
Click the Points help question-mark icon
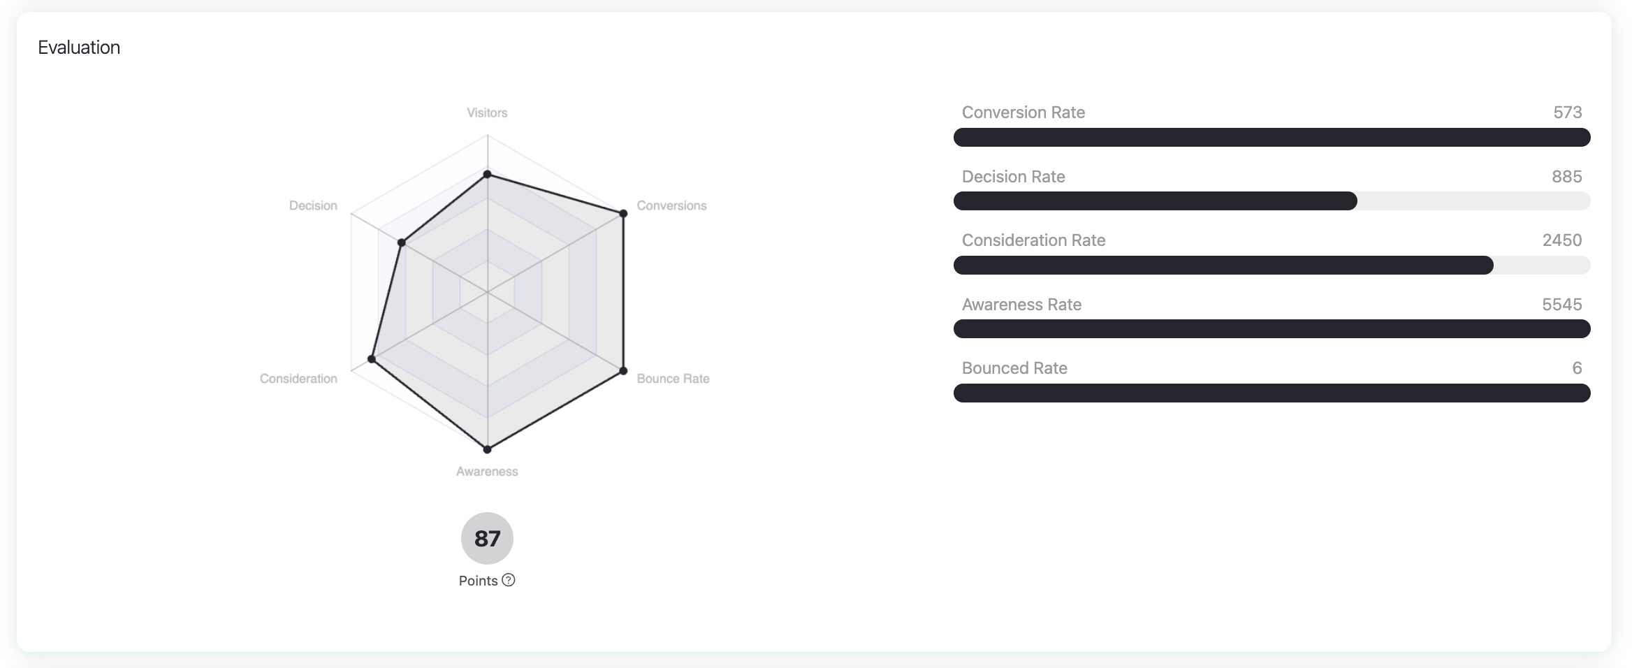pyautogui.click(x=509, y=580)
